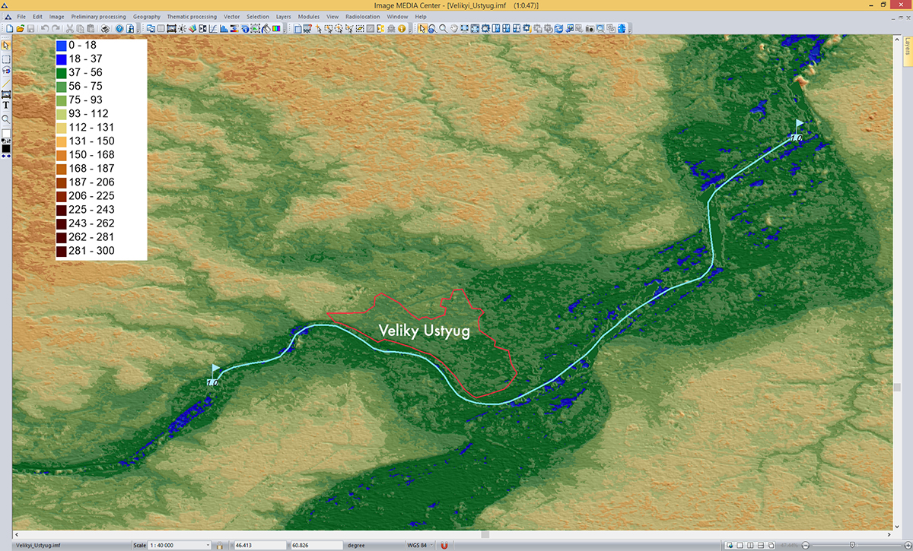Open the Scale 1:40 000 dropdown
The image size is (913, 551).
(208, 545)
